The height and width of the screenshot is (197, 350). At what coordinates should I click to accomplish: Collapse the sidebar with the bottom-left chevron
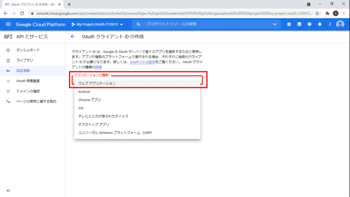point(8,191)
